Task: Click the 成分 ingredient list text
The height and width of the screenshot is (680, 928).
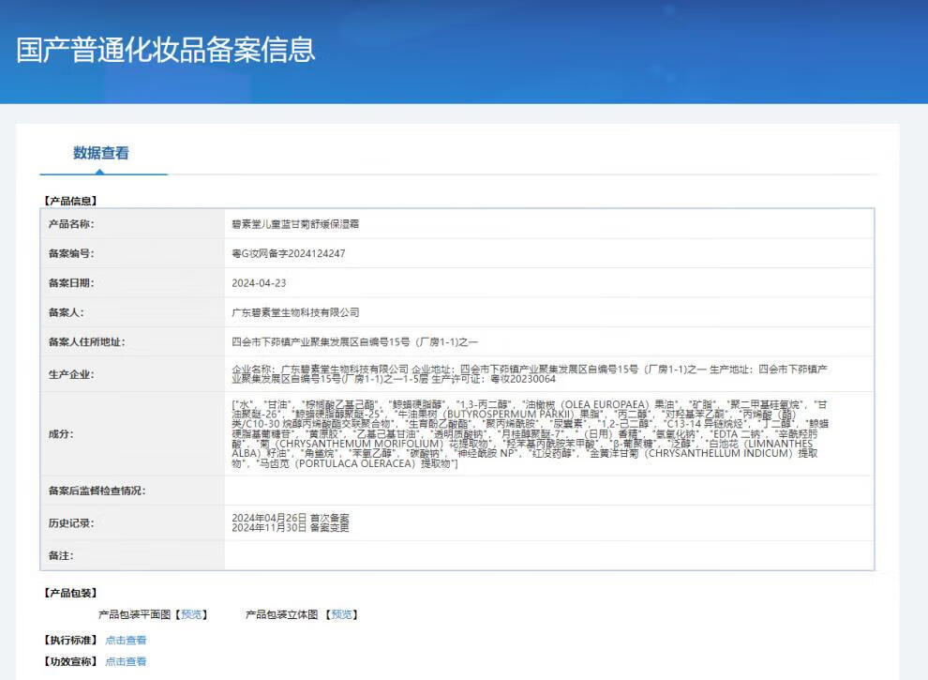Action: (530, 433)
